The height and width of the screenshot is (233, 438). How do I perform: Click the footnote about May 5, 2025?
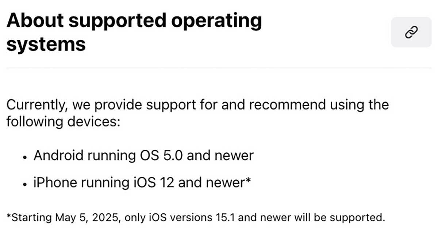coord(196,217)
